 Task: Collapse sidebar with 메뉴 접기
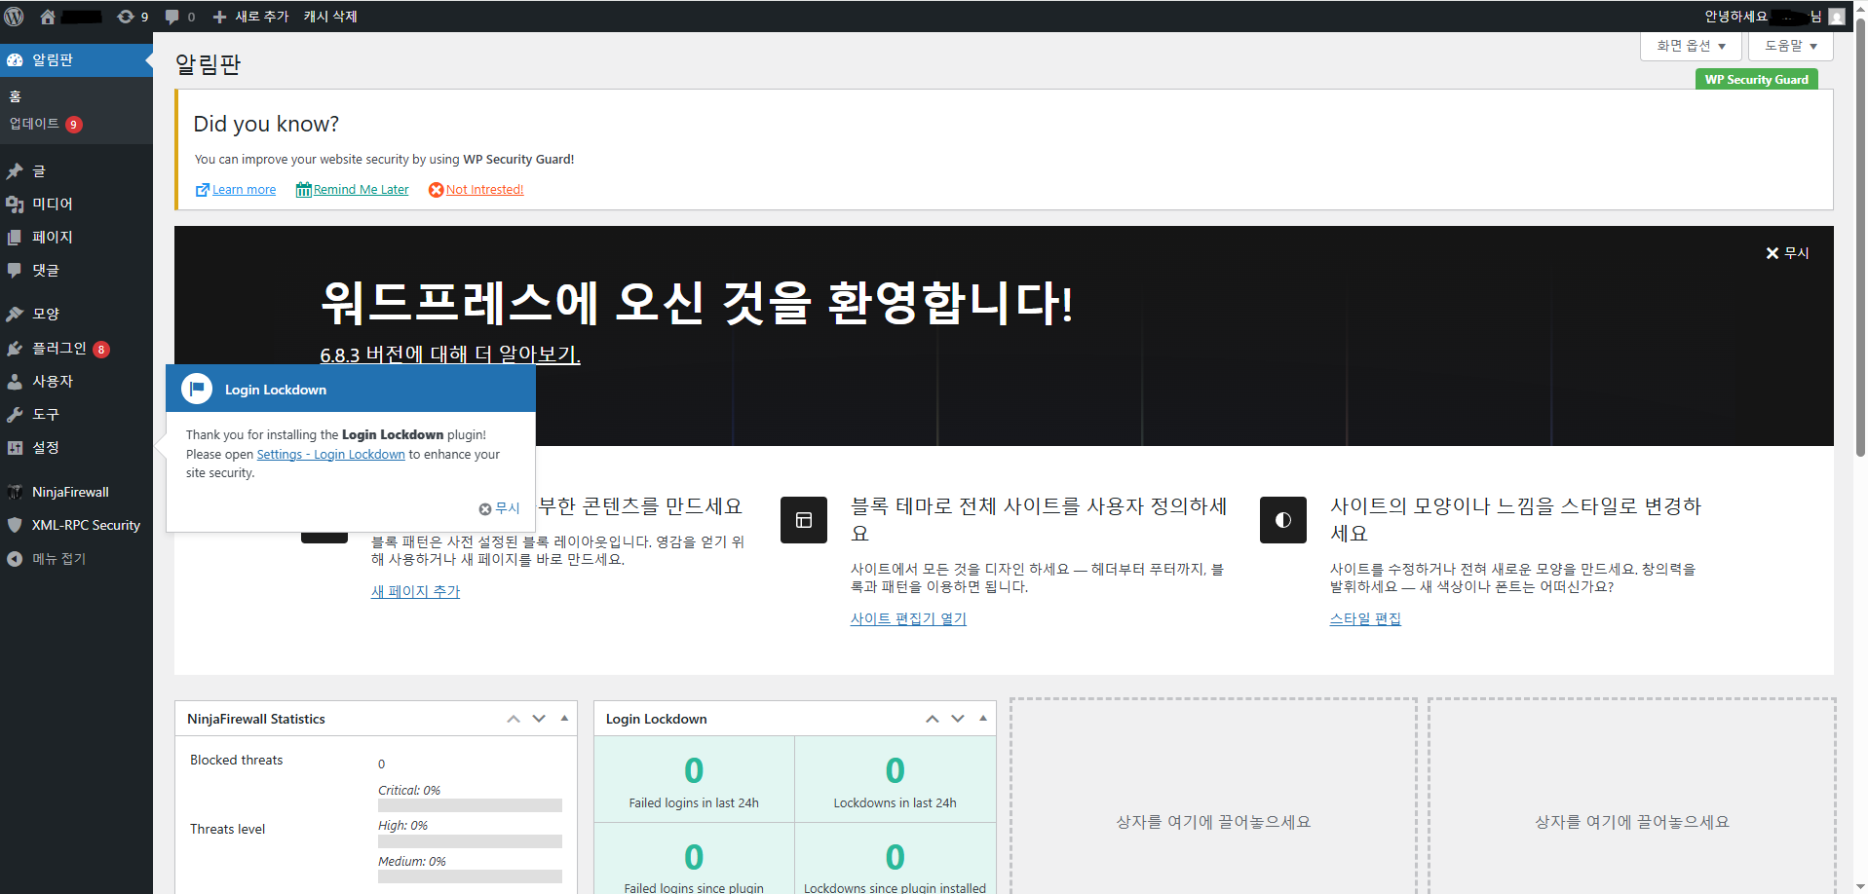[49, 558]
